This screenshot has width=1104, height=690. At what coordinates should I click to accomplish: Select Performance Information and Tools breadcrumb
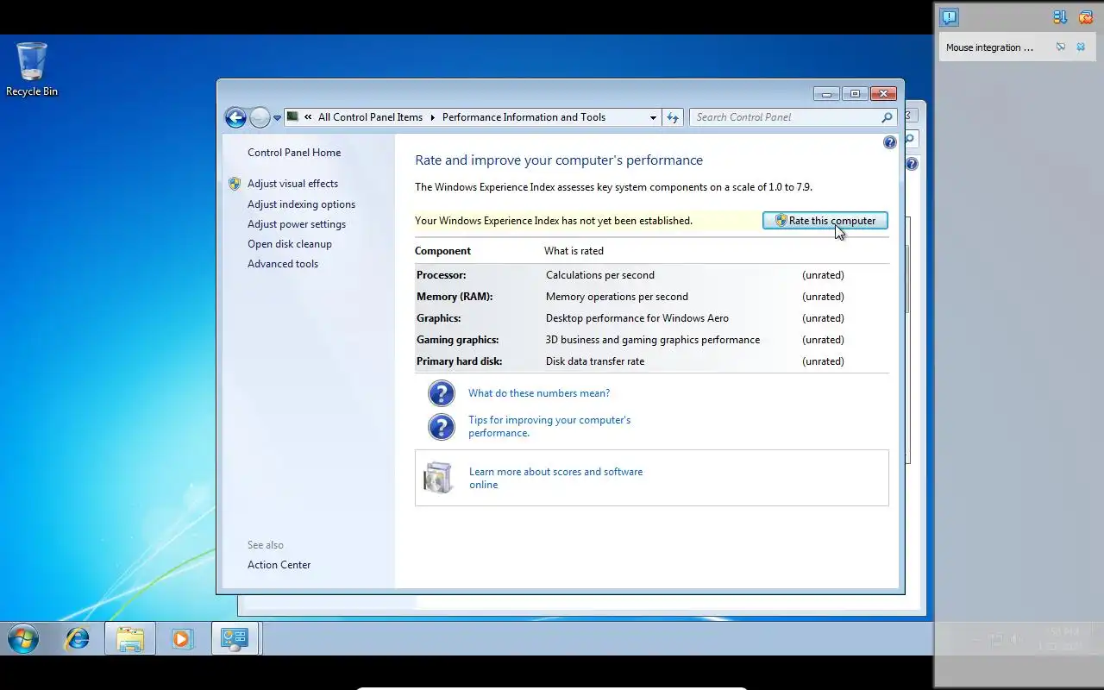(524, 117)
